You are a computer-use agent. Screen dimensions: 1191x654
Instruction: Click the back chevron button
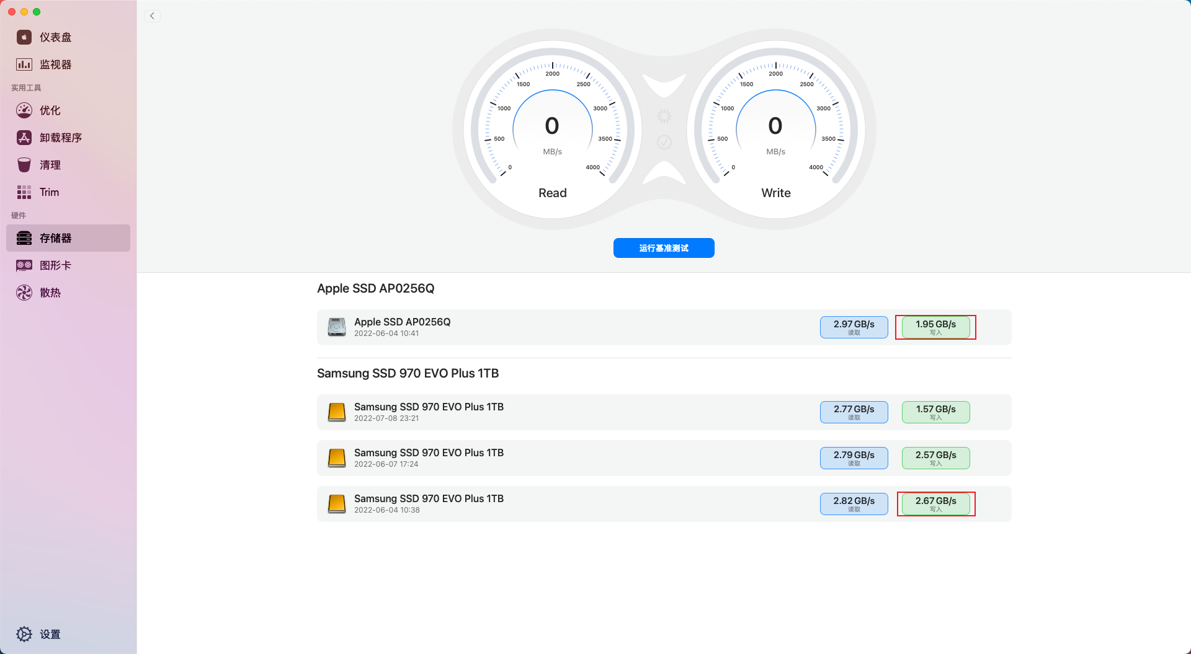152,16
